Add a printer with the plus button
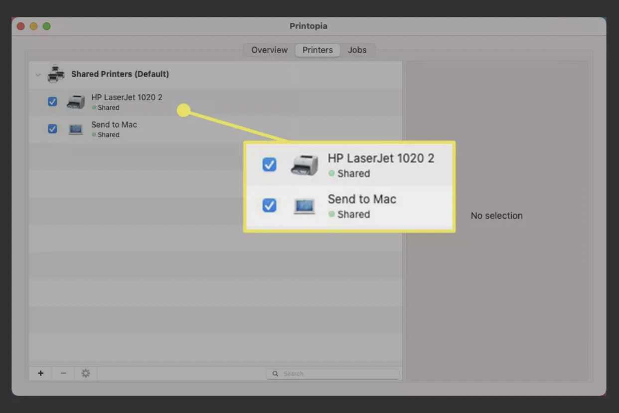619x413 pixels. coord(41,373)
